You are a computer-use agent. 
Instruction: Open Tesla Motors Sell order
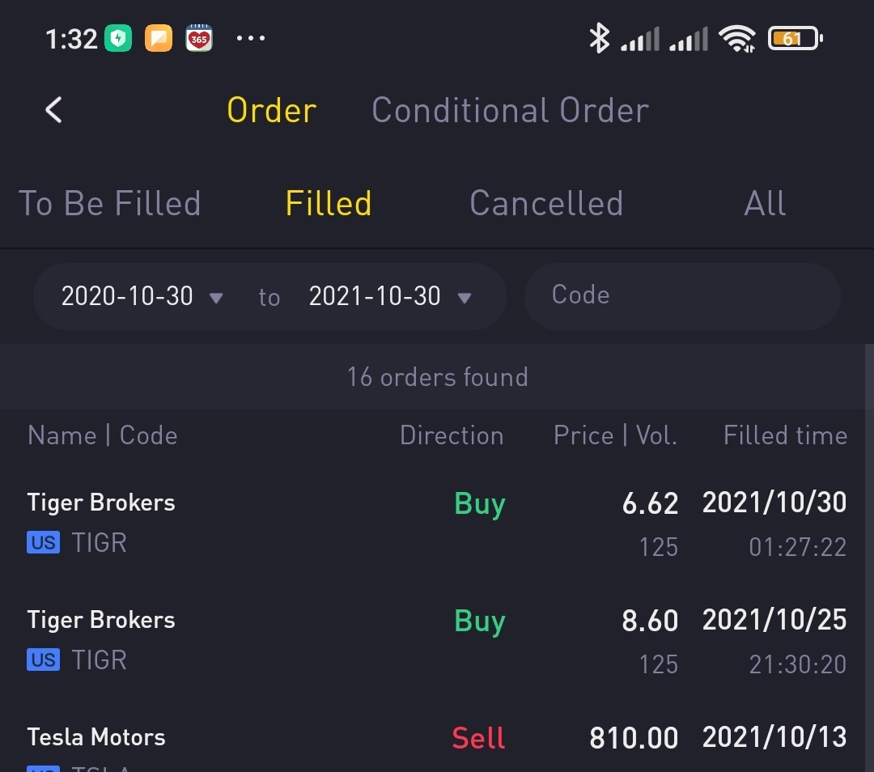[437, 744]
